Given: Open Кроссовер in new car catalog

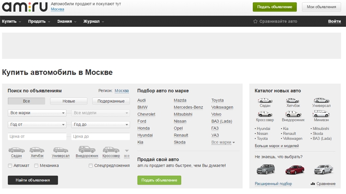Looking at the screenshot, I should point(265,116).
